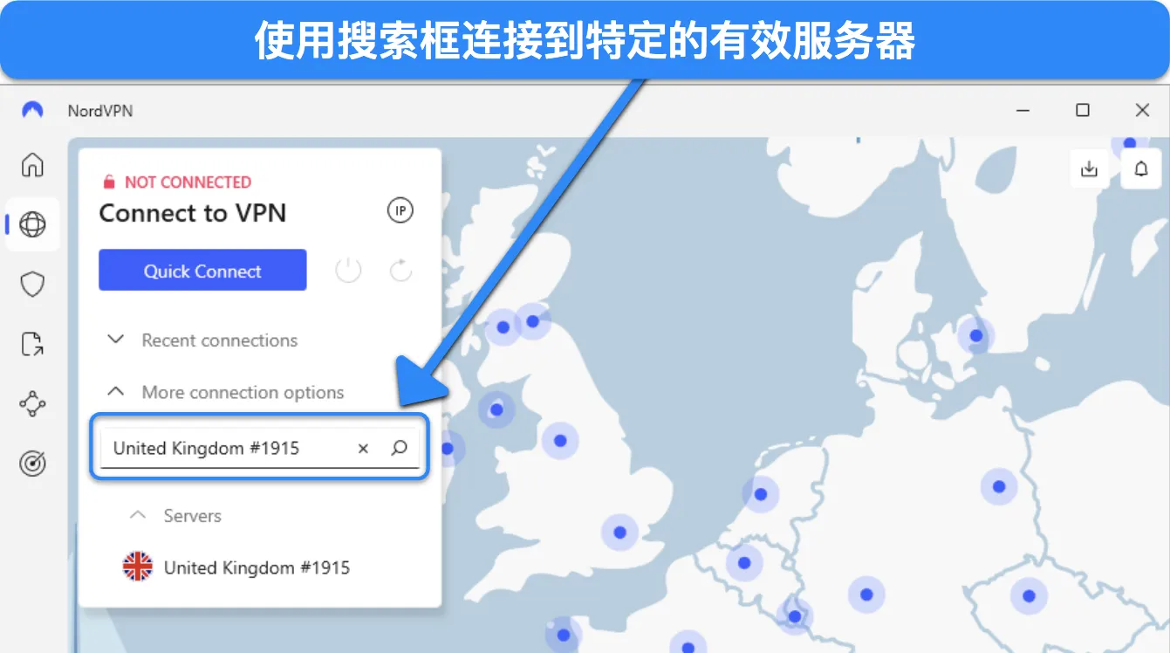Screen dimensions: 1170x653
Task: Click the IP address circle icon
Action: coord(400,210)
